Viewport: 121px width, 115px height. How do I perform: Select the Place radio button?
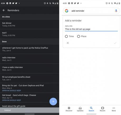click(79, 36)
